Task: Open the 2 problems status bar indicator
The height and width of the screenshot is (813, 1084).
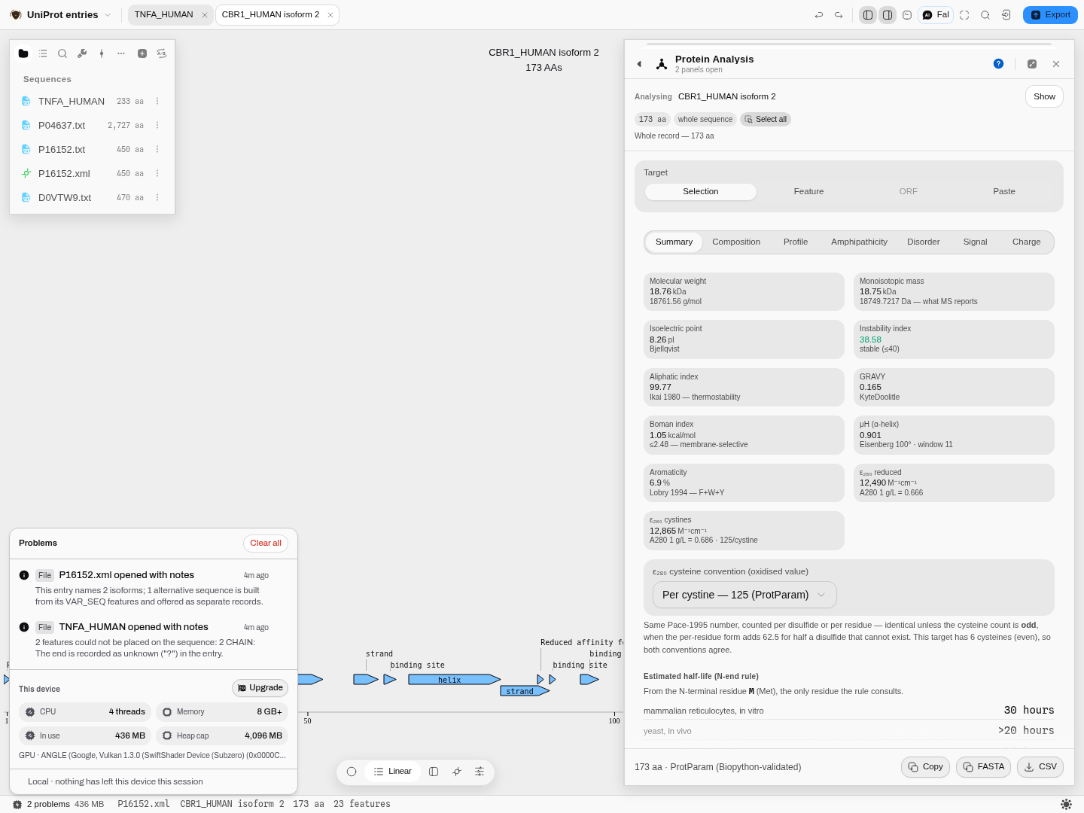Action: coord(41,804)
